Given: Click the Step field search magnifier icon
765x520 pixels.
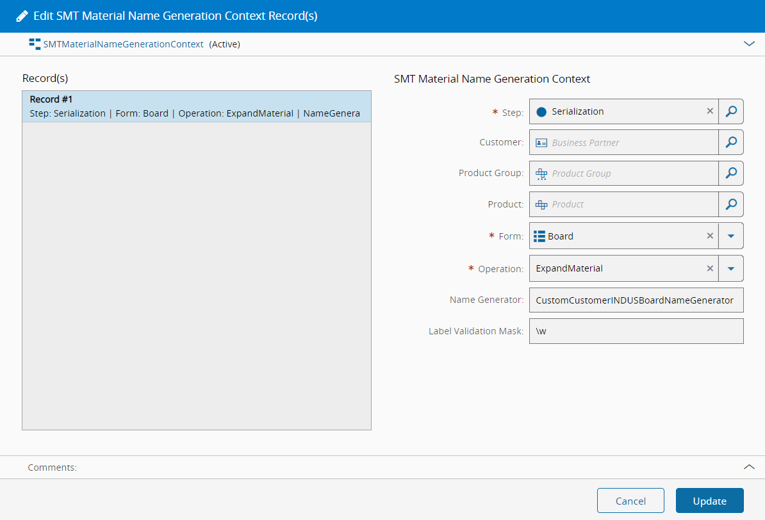Looking at the screenshot, I should [x=731, y=111].
